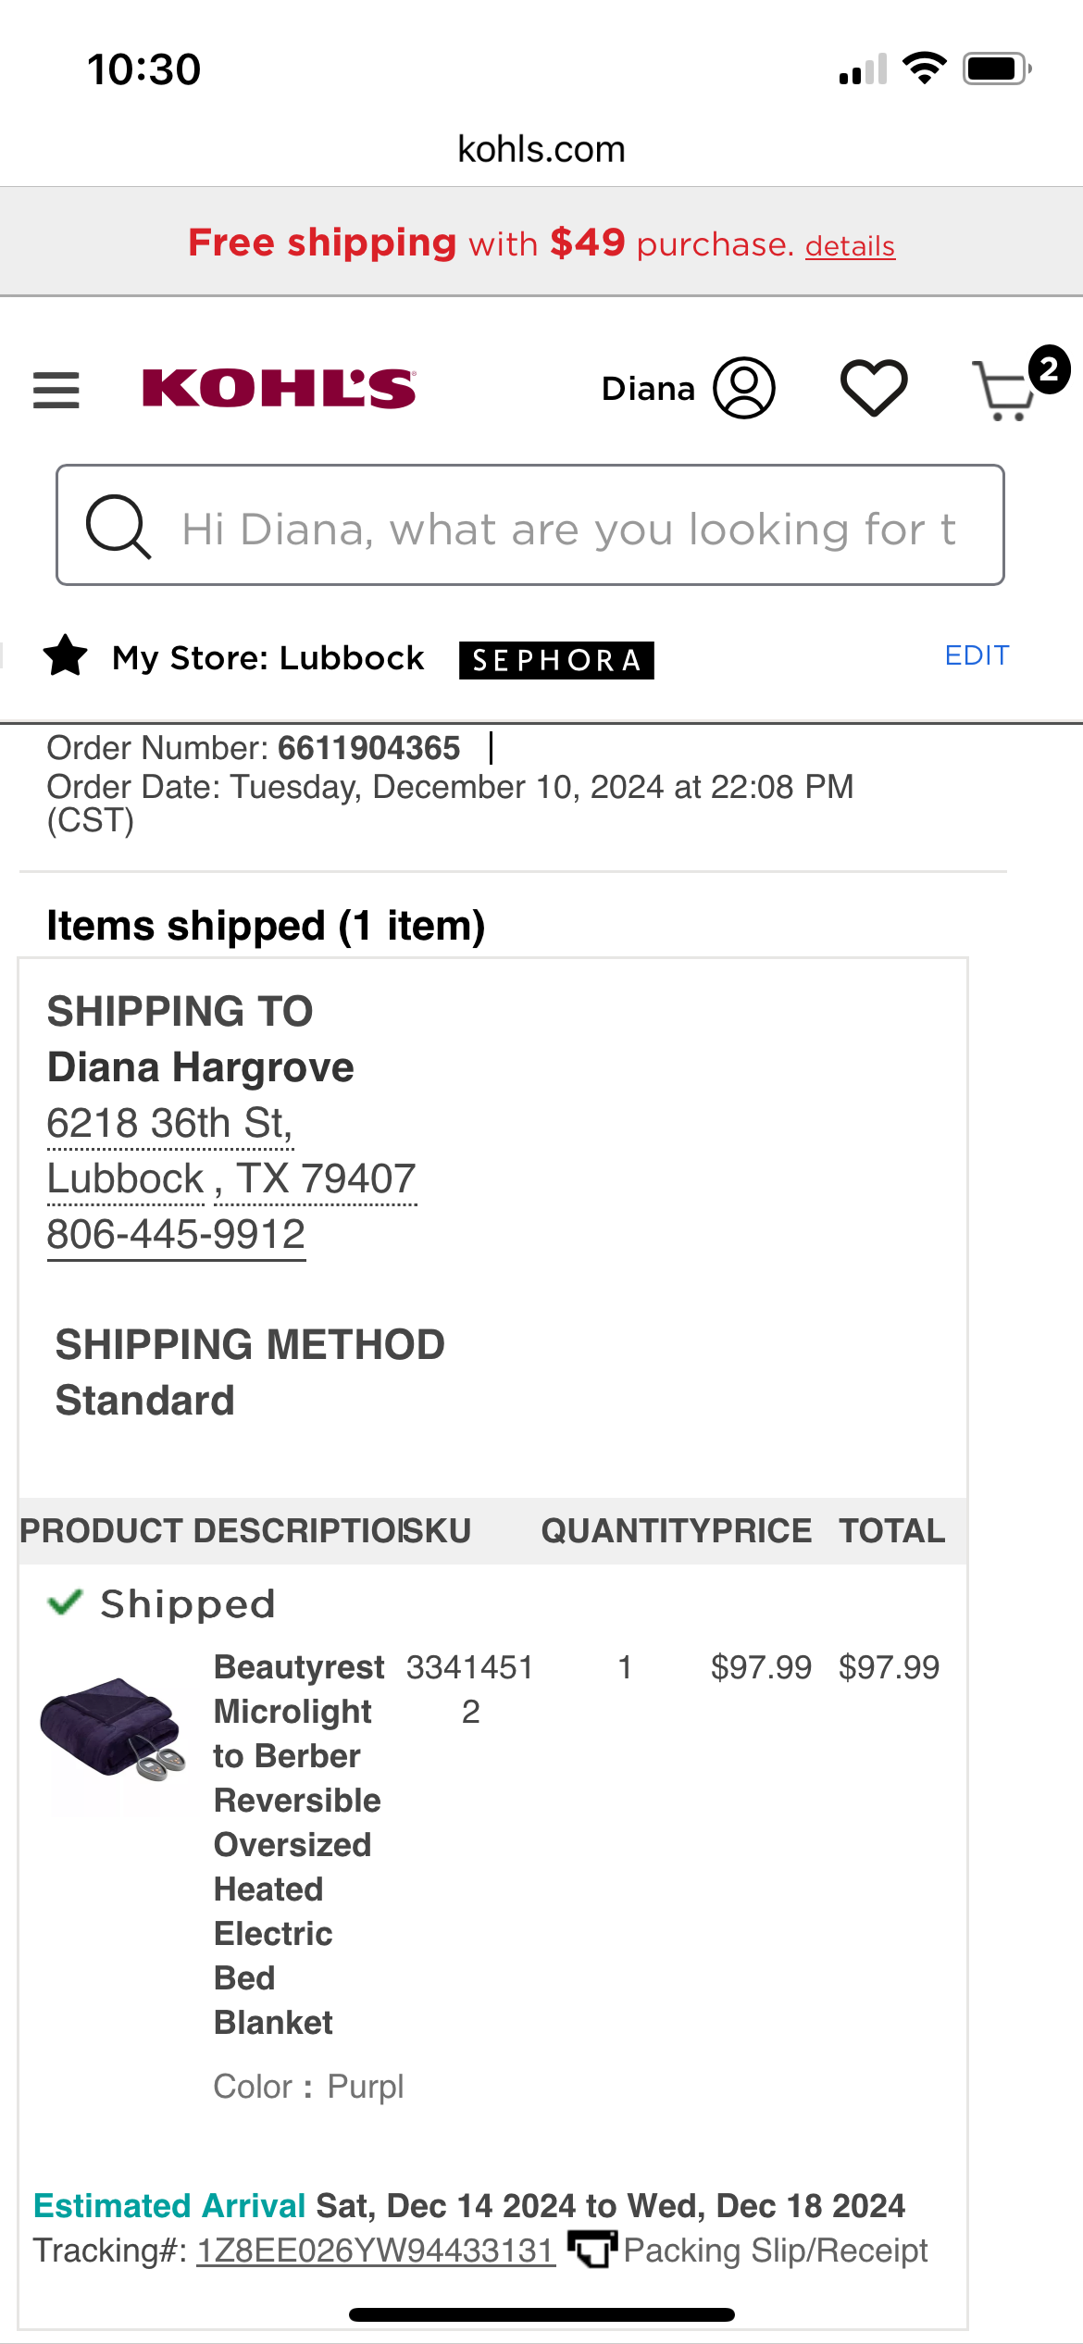Tap the phone number 806-445-9912
The width and height of the screenshot is (1083, 2344).
click(x=176, y=1234)
